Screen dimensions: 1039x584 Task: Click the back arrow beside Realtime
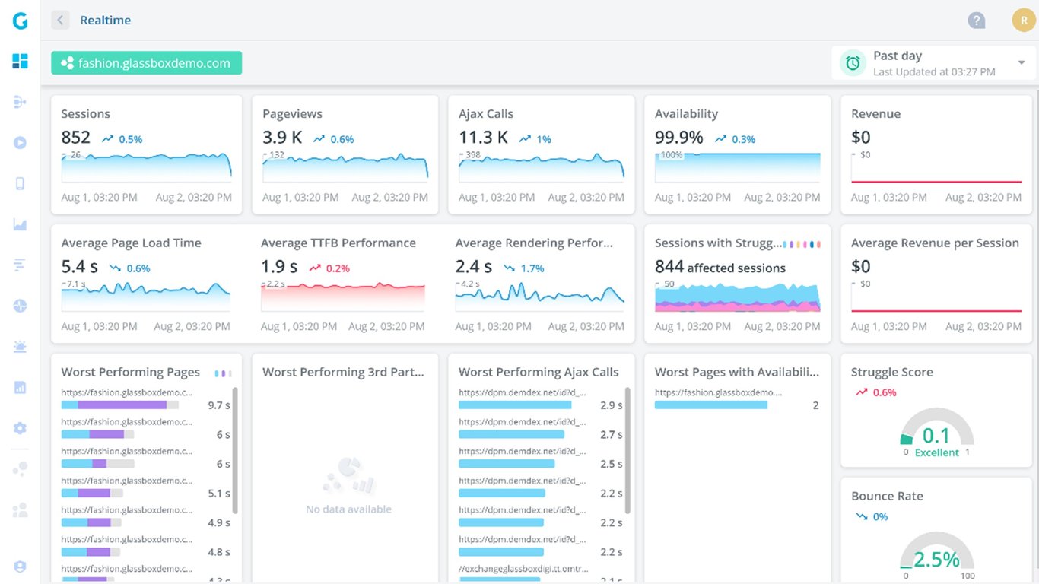(59, 20)
